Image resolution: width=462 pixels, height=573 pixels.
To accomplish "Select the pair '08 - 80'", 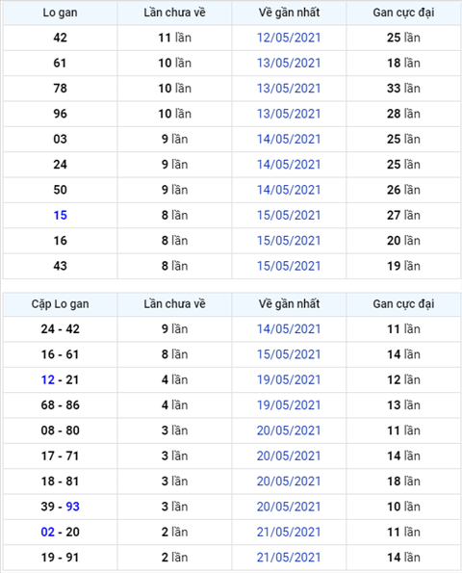I will point(61,430).
